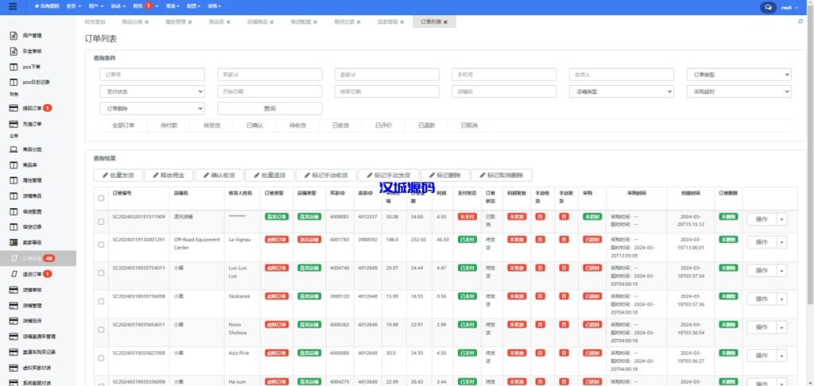Open 商品分类 via its sidebar laptop icon
This screenshot has width=814, height=386.
(x=14, y=149)
